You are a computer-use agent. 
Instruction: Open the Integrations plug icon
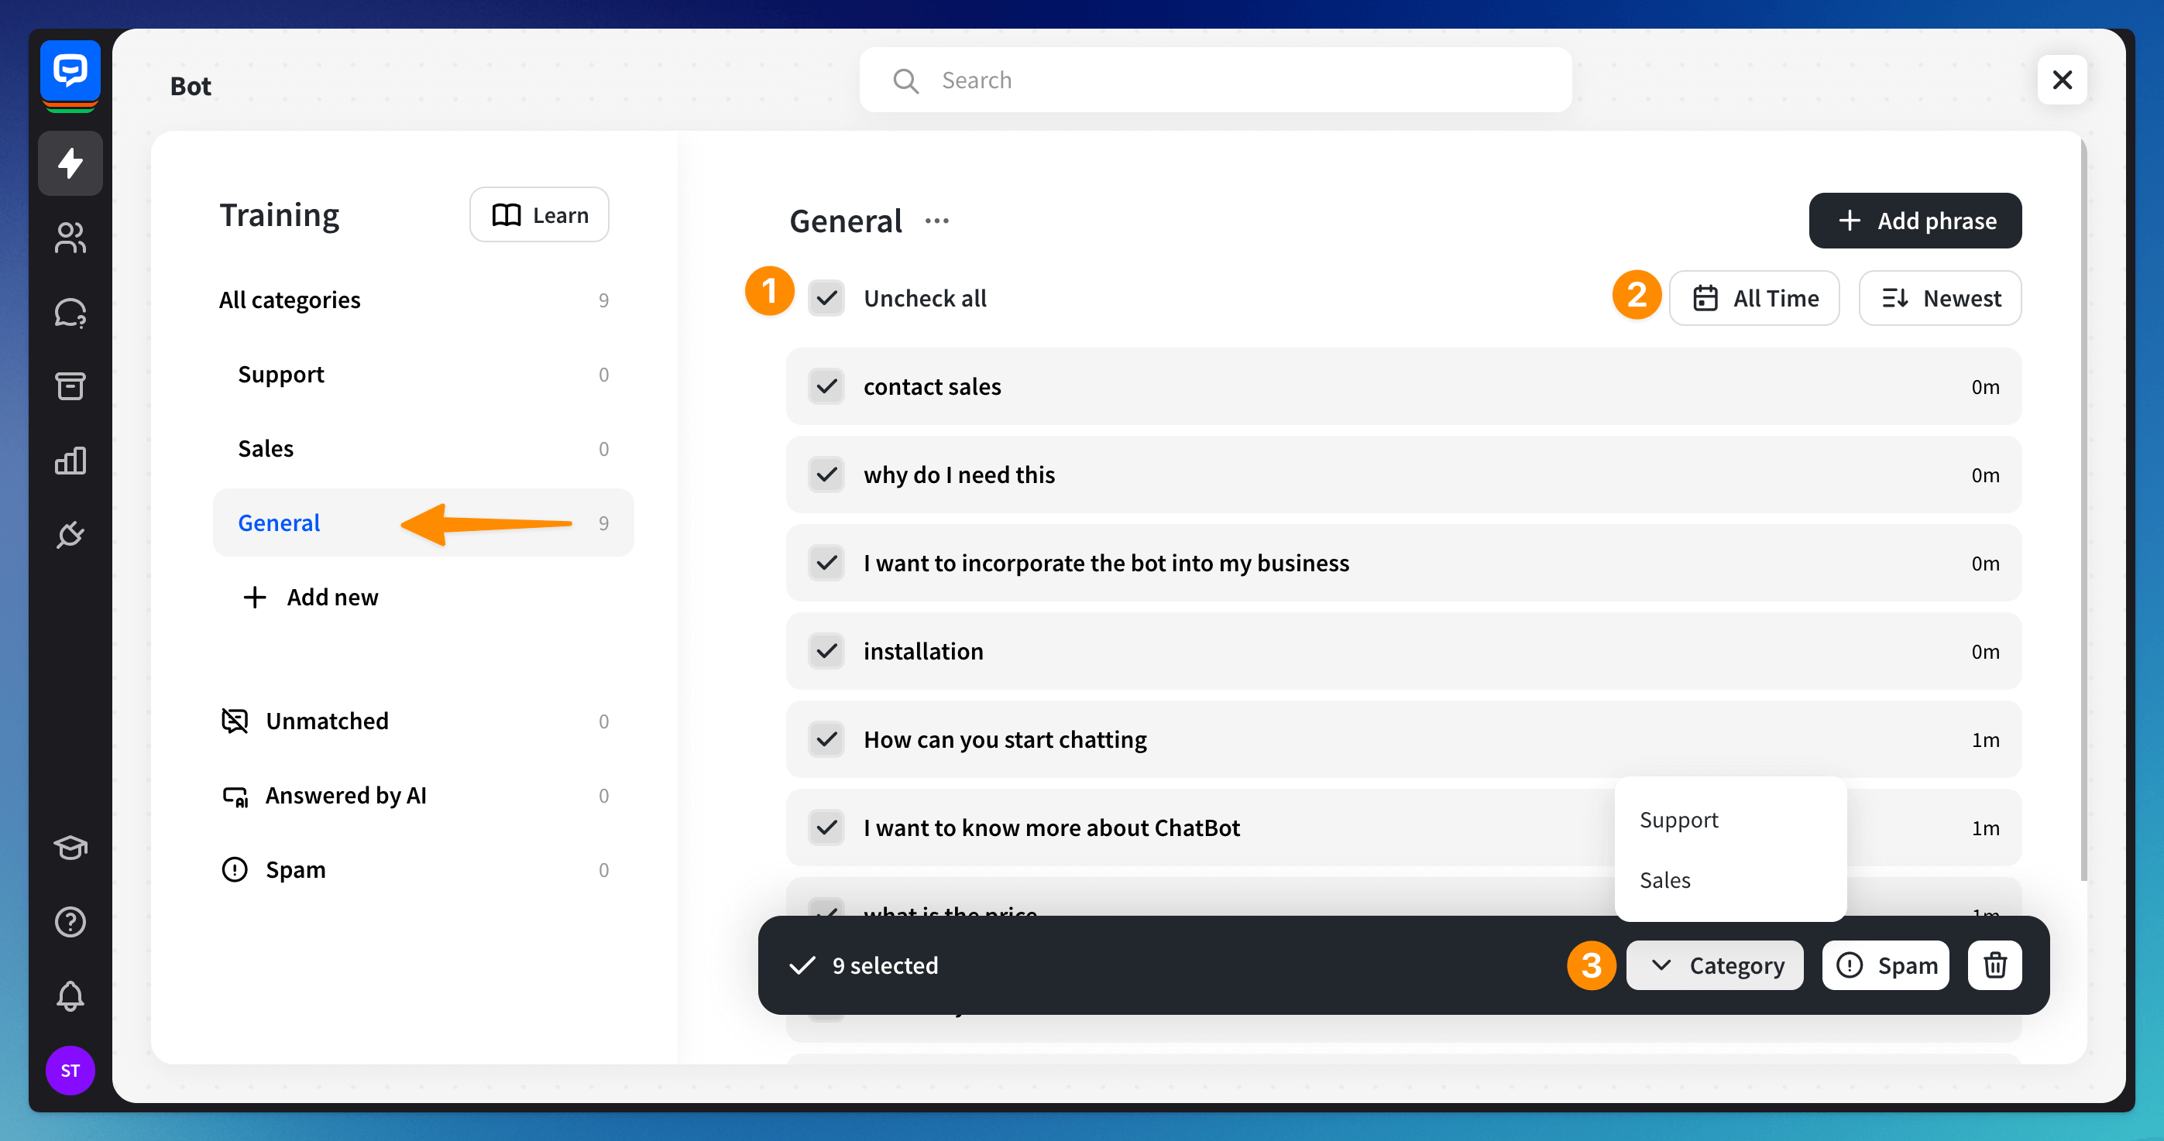[70, 534]
